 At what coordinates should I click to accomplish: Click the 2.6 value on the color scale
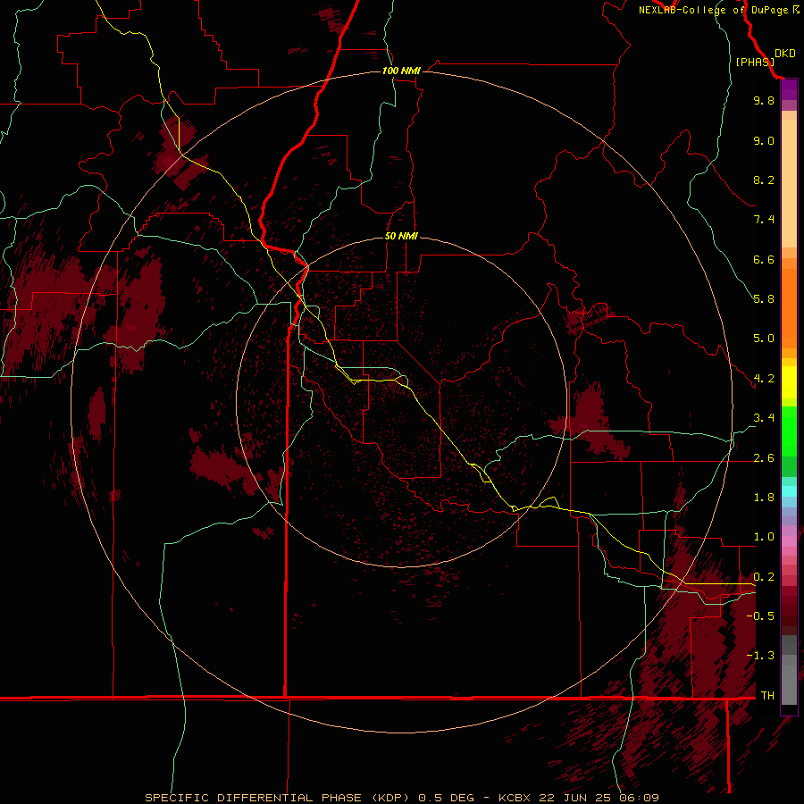point(764,458)
